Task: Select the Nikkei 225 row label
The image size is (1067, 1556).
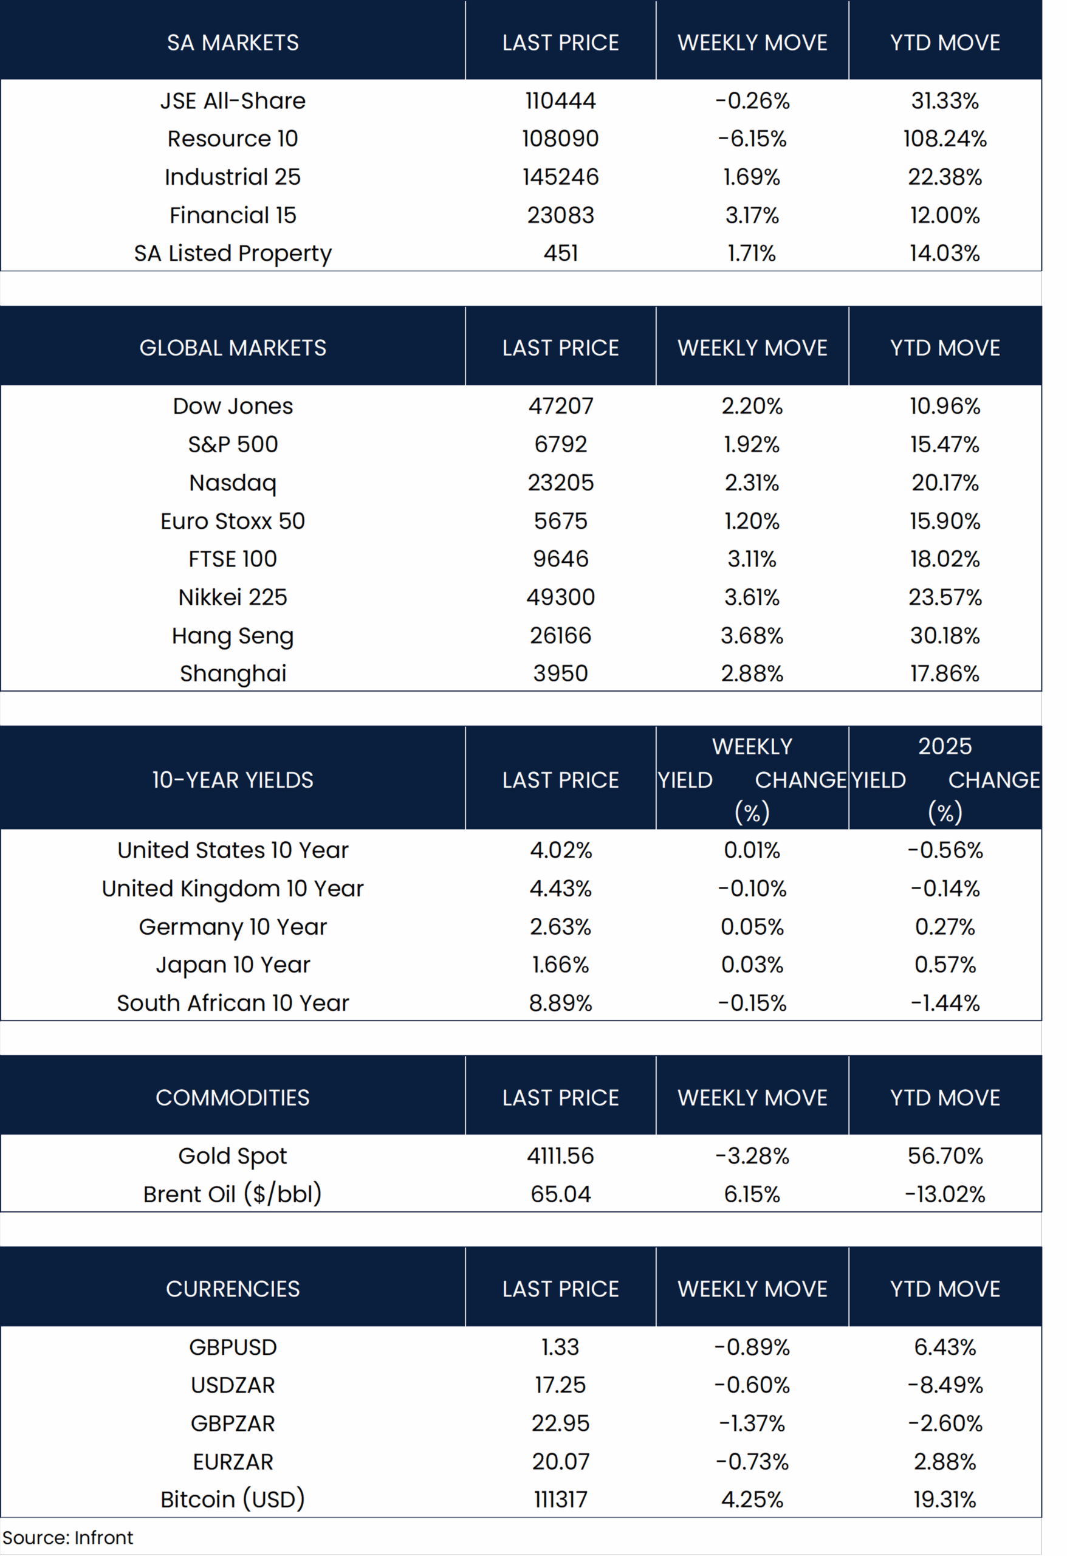Action: click(232, 597)
